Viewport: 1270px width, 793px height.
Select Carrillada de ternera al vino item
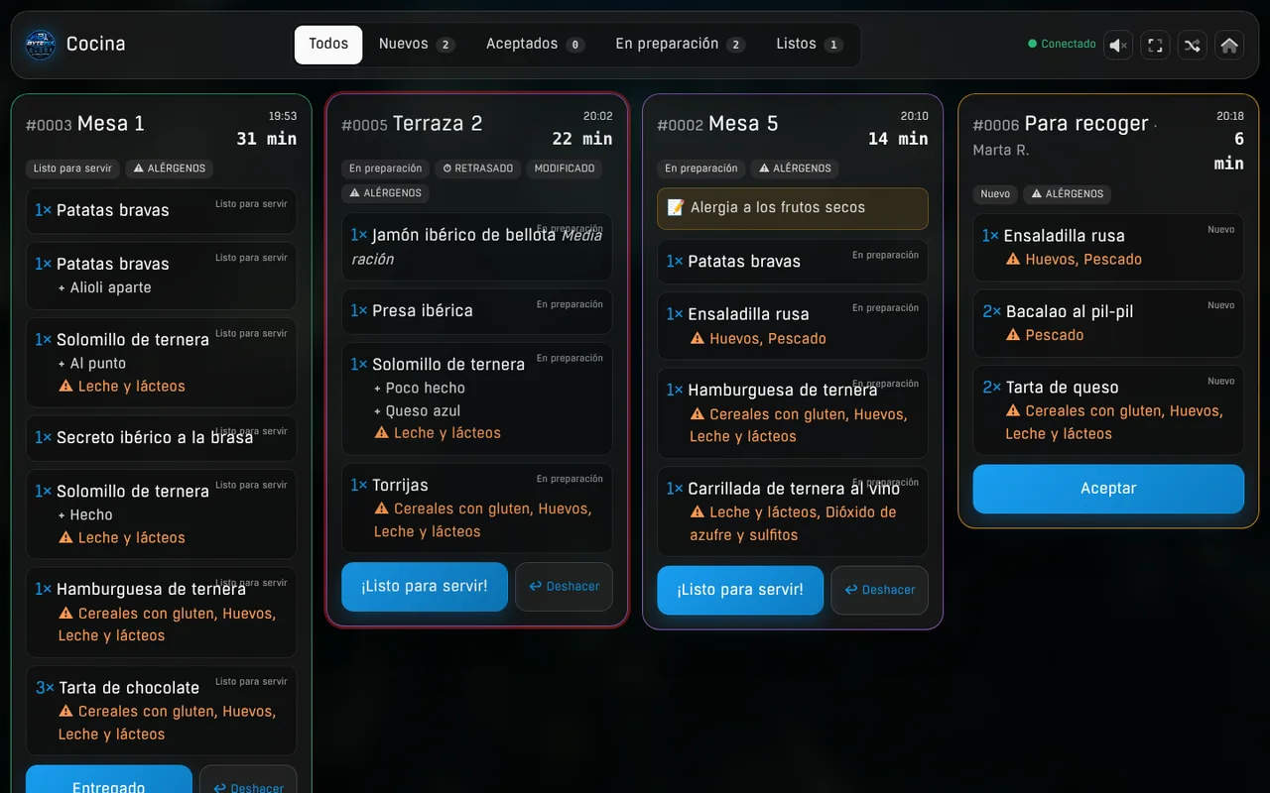pyautogui.click(x=793, y=511)
